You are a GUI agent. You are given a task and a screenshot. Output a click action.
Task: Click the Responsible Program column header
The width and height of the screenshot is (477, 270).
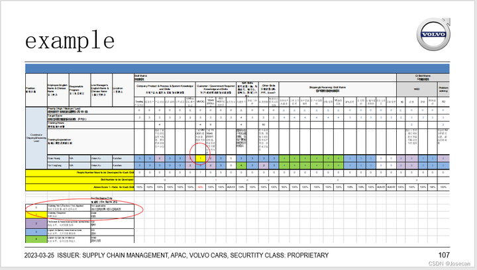click(79, 90)
